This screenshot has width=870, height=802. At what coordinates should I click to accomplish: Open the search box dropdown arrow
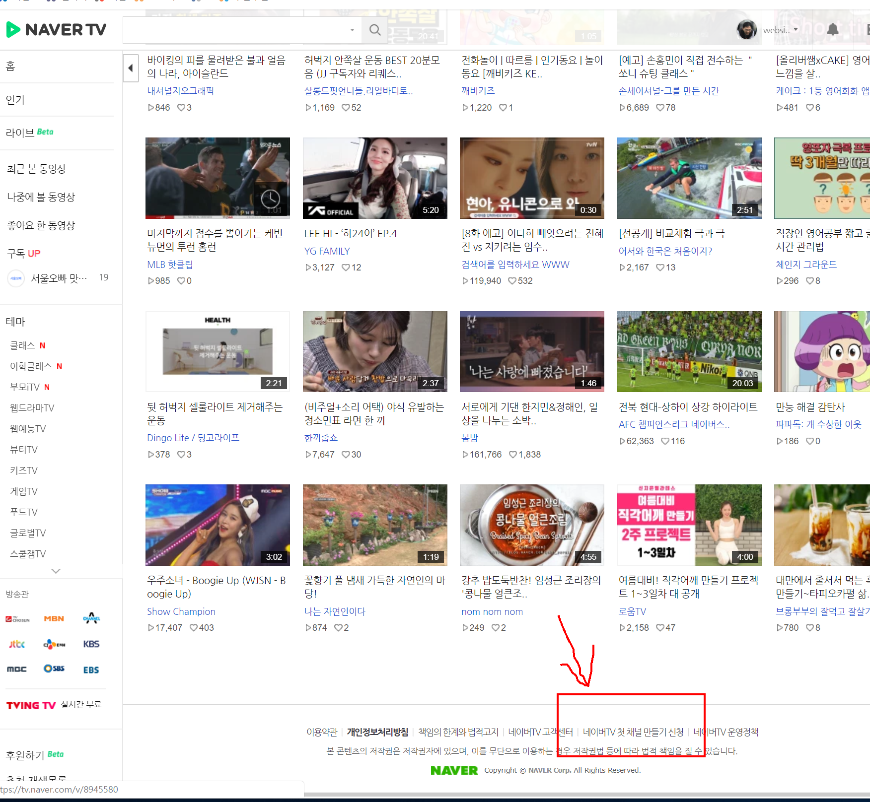[352, 30]
